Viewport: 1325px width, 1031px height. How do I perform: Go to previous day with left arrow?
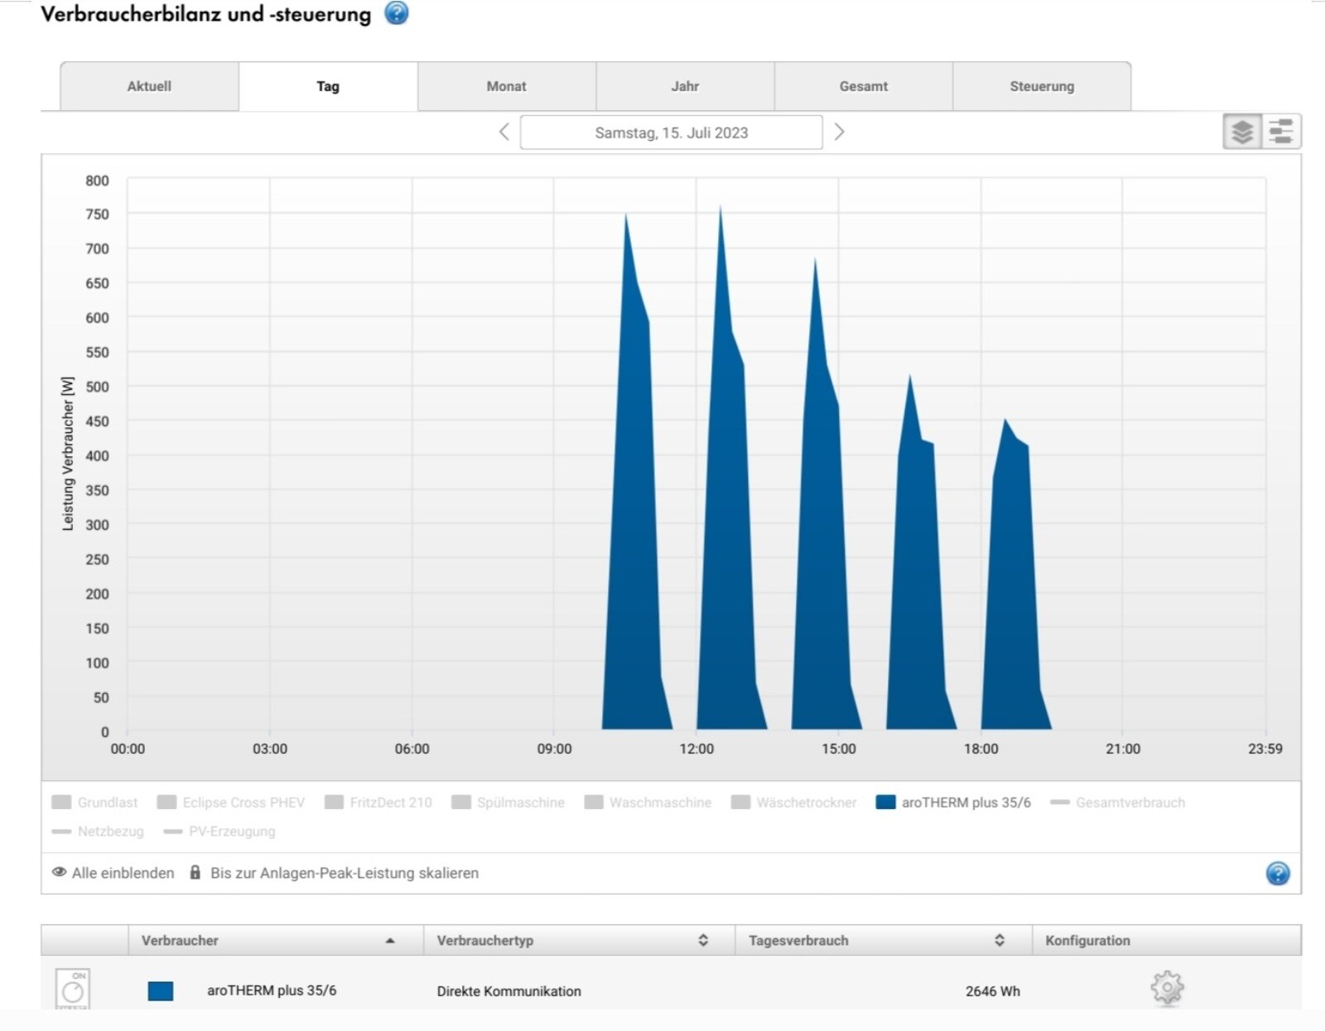pos(503,132)
